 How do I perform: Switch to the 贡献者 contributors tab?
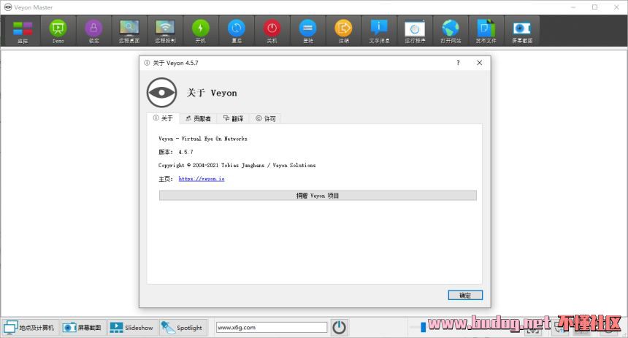coord(198,118)
